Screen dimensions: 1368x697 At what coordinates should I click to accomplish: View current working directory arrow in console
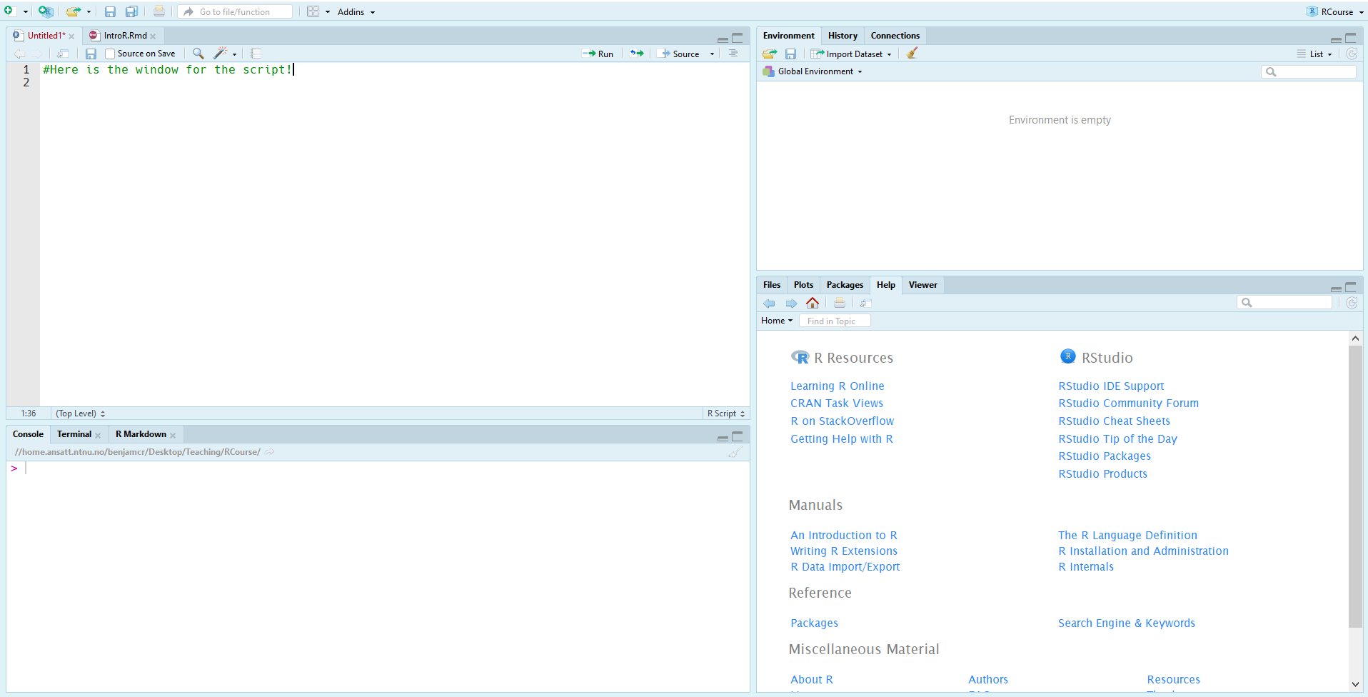(270, 452)
